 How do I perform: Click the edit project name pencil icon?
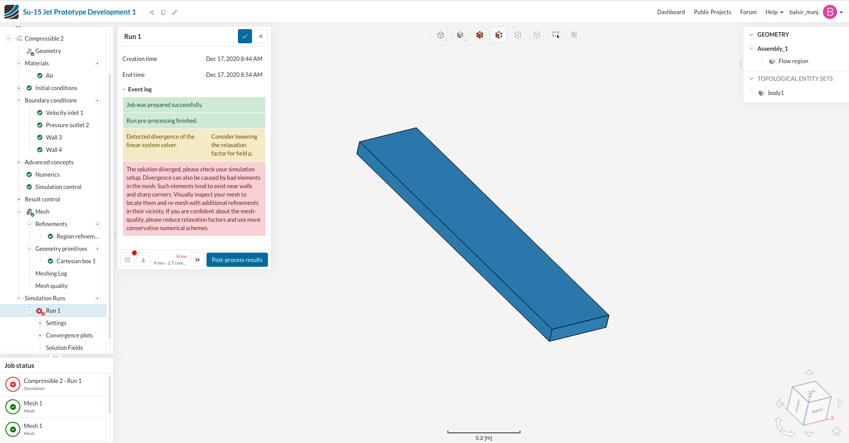coord(175,12)
